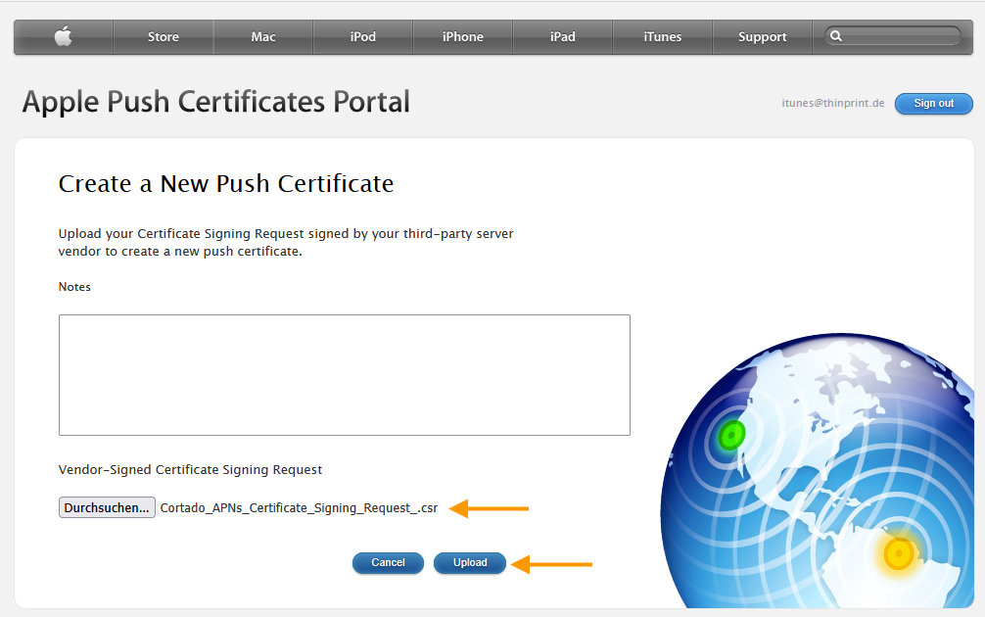Image resolution: width=985 pixels, height=617 pixels.
Task: Open the iTunes navigation tab
Action: click(x=662, y=36)
